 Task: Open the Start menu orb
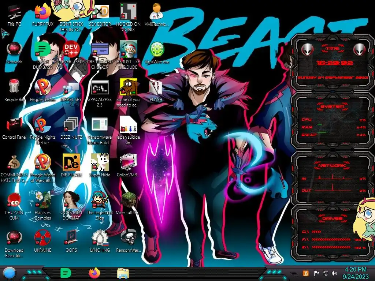coord(9,273)
